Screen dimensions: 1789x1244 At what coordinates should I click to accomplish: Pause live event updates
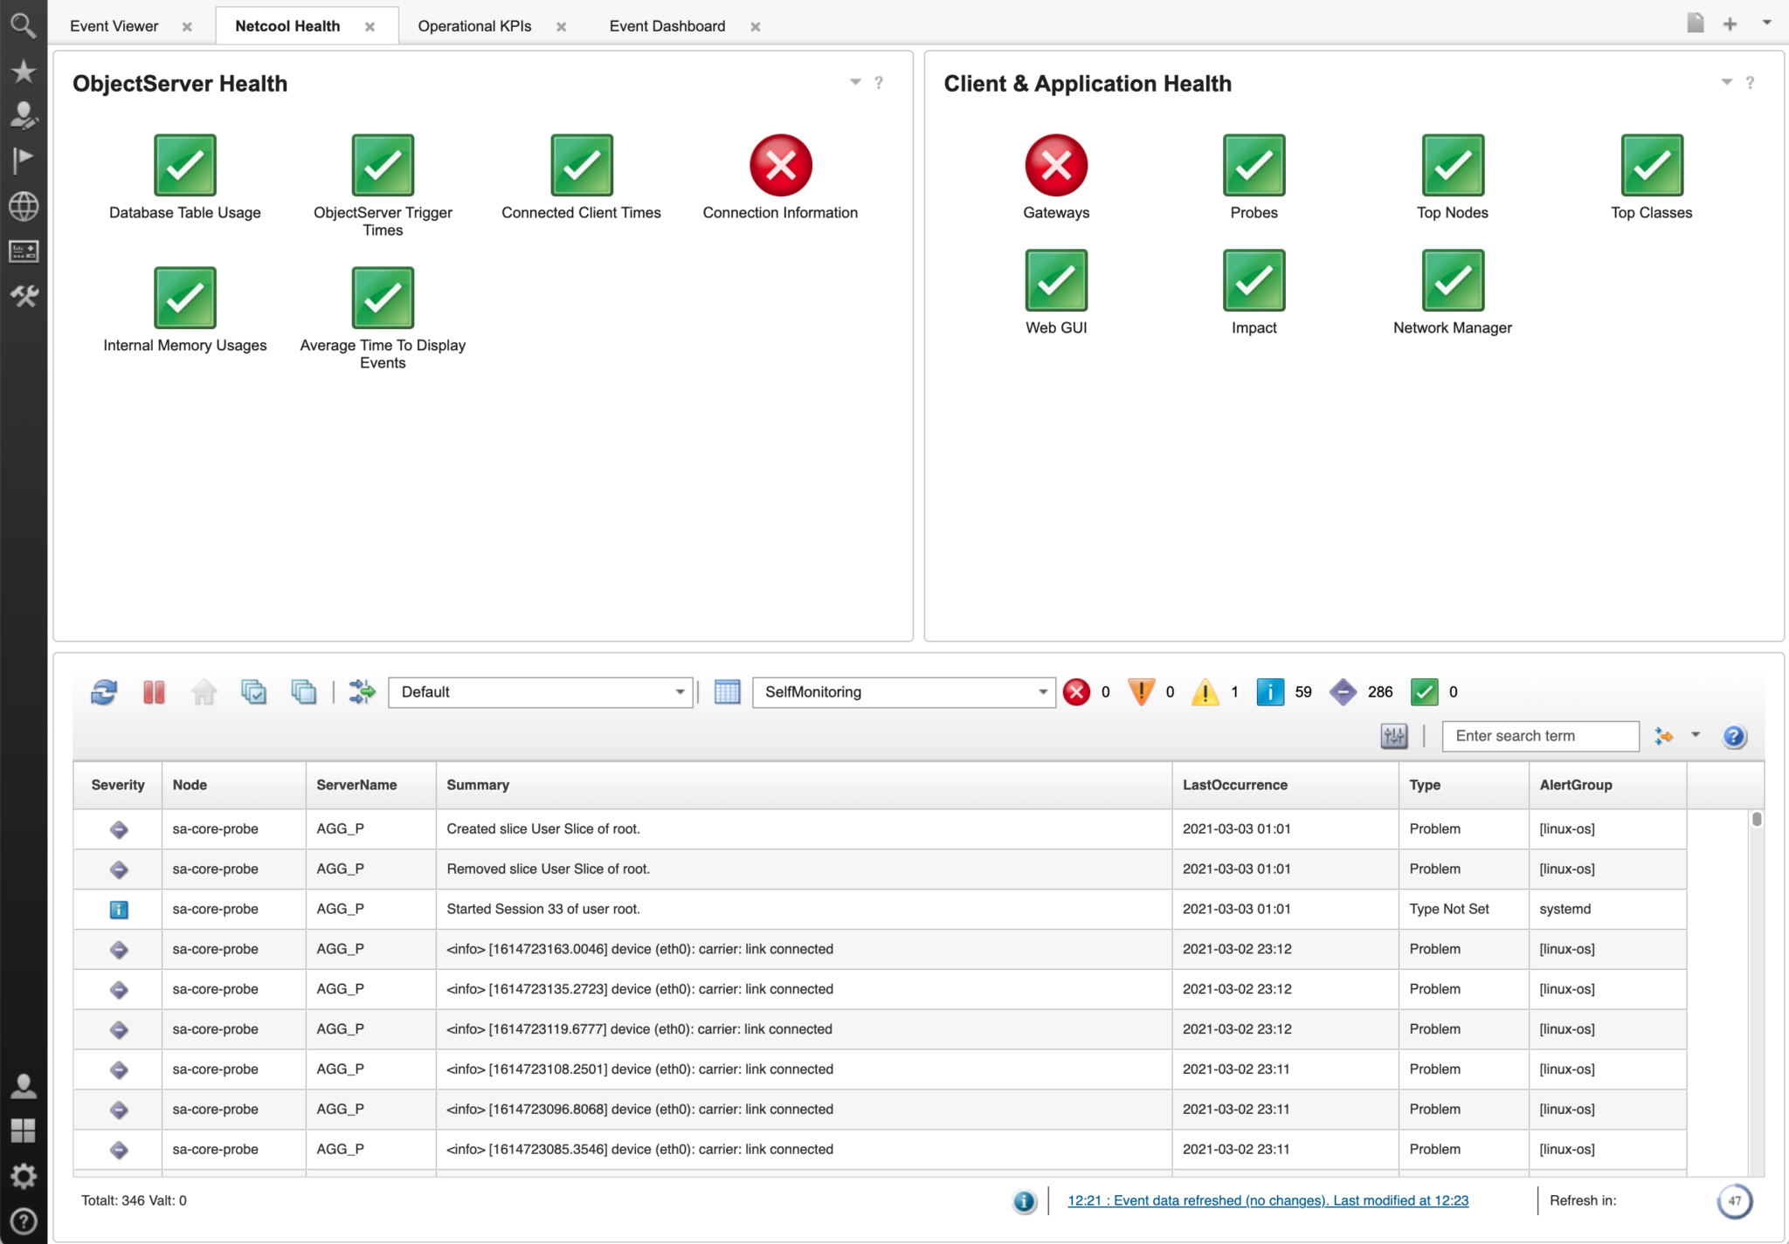[x=155, y=691]
